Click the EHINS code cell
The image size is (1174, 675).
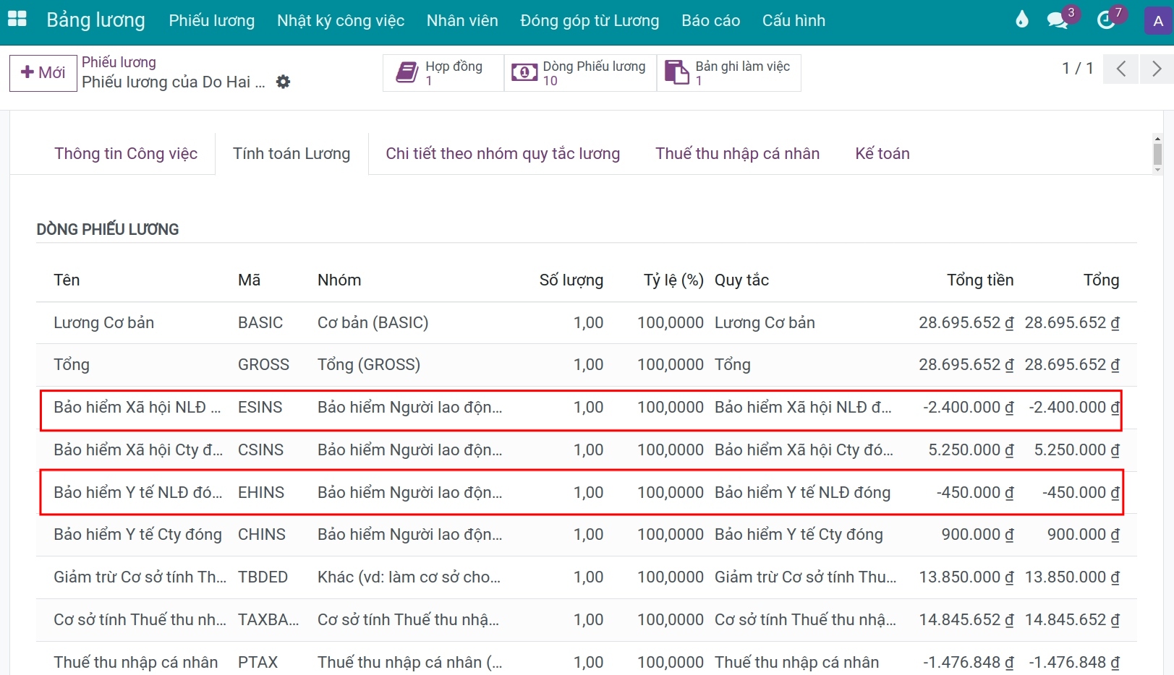pyautogui.click(x=261, y=492)
